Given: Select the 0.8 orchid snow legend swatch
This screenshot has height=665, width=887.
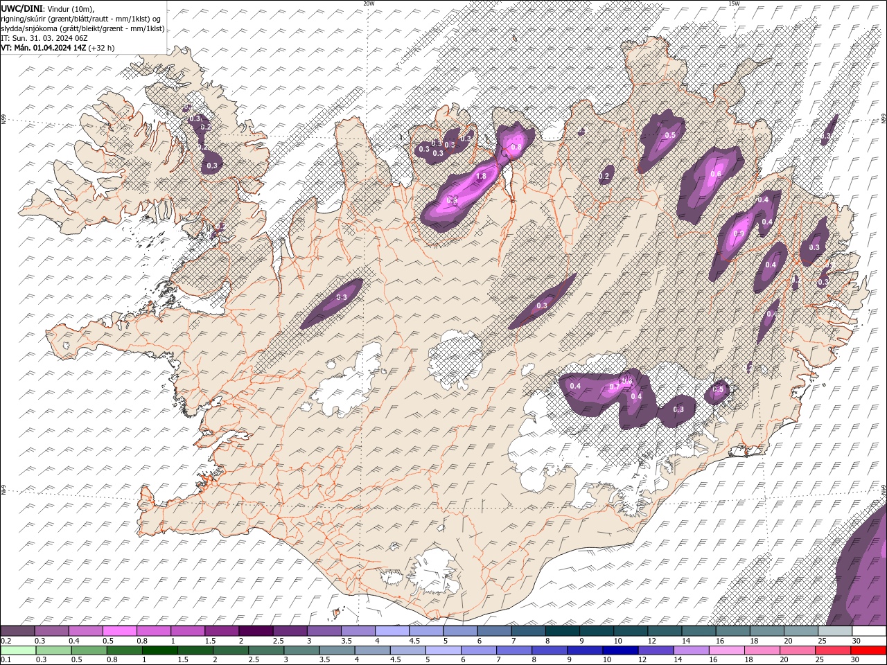Looking at the screenshot, I should click(x=154, y=631).
